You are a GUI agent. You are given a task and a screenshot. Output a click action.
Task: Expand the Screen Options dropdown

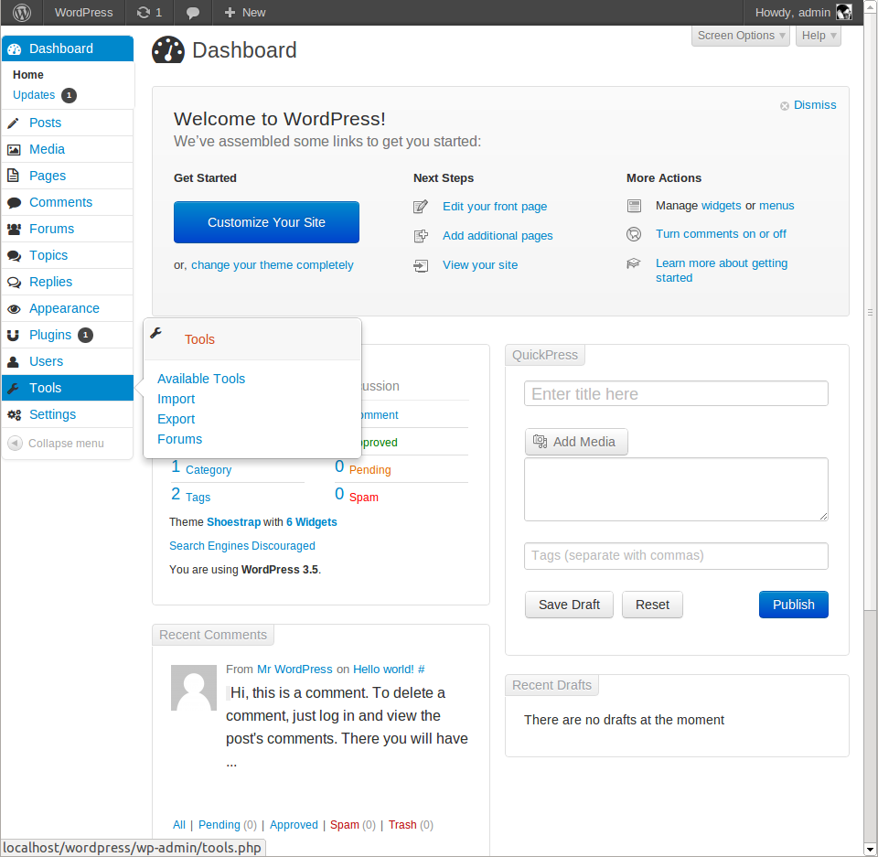click(x=740, y=36)
